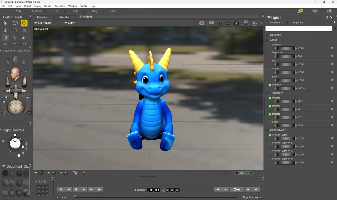Click the area render camera icon

[x=211, y=23]
